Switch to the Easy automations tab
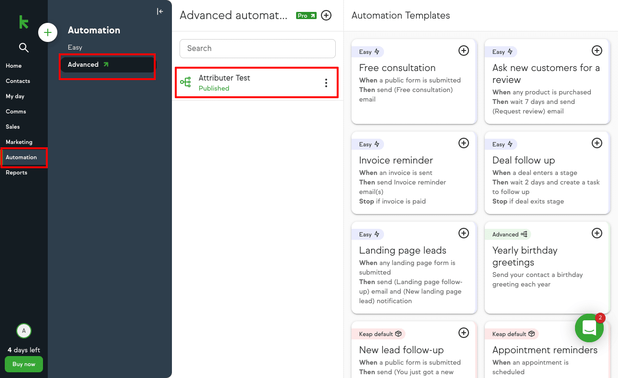This screenshot has height=378, width=618. (75, 47)
